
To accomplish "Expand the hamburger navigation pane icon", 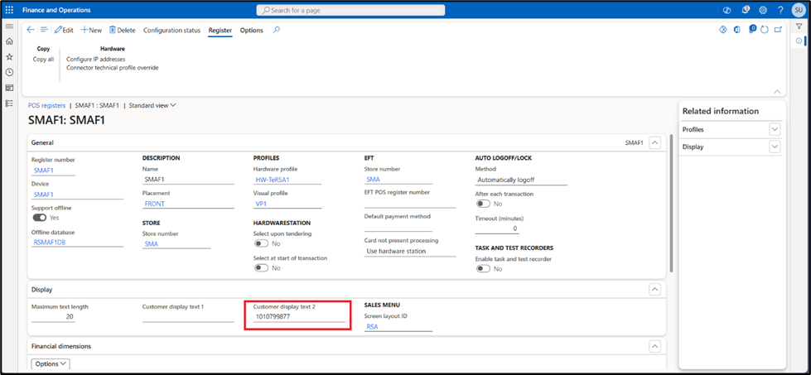I will (9, 26).
